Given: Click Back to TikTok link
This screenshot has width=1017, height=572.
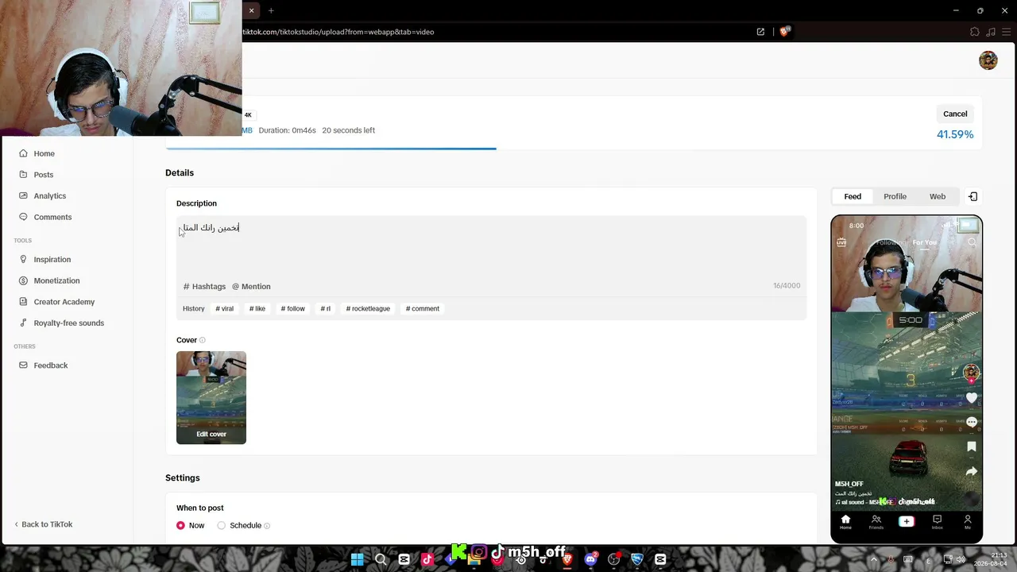Looking at the screenshot, I should point(44,524).
